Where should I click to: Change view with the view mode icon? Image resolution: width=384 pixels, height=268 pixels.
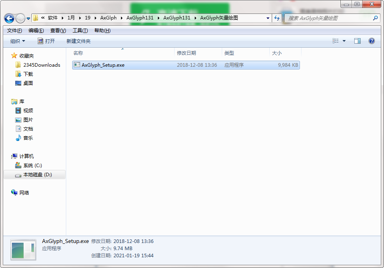tap(336, 41)
